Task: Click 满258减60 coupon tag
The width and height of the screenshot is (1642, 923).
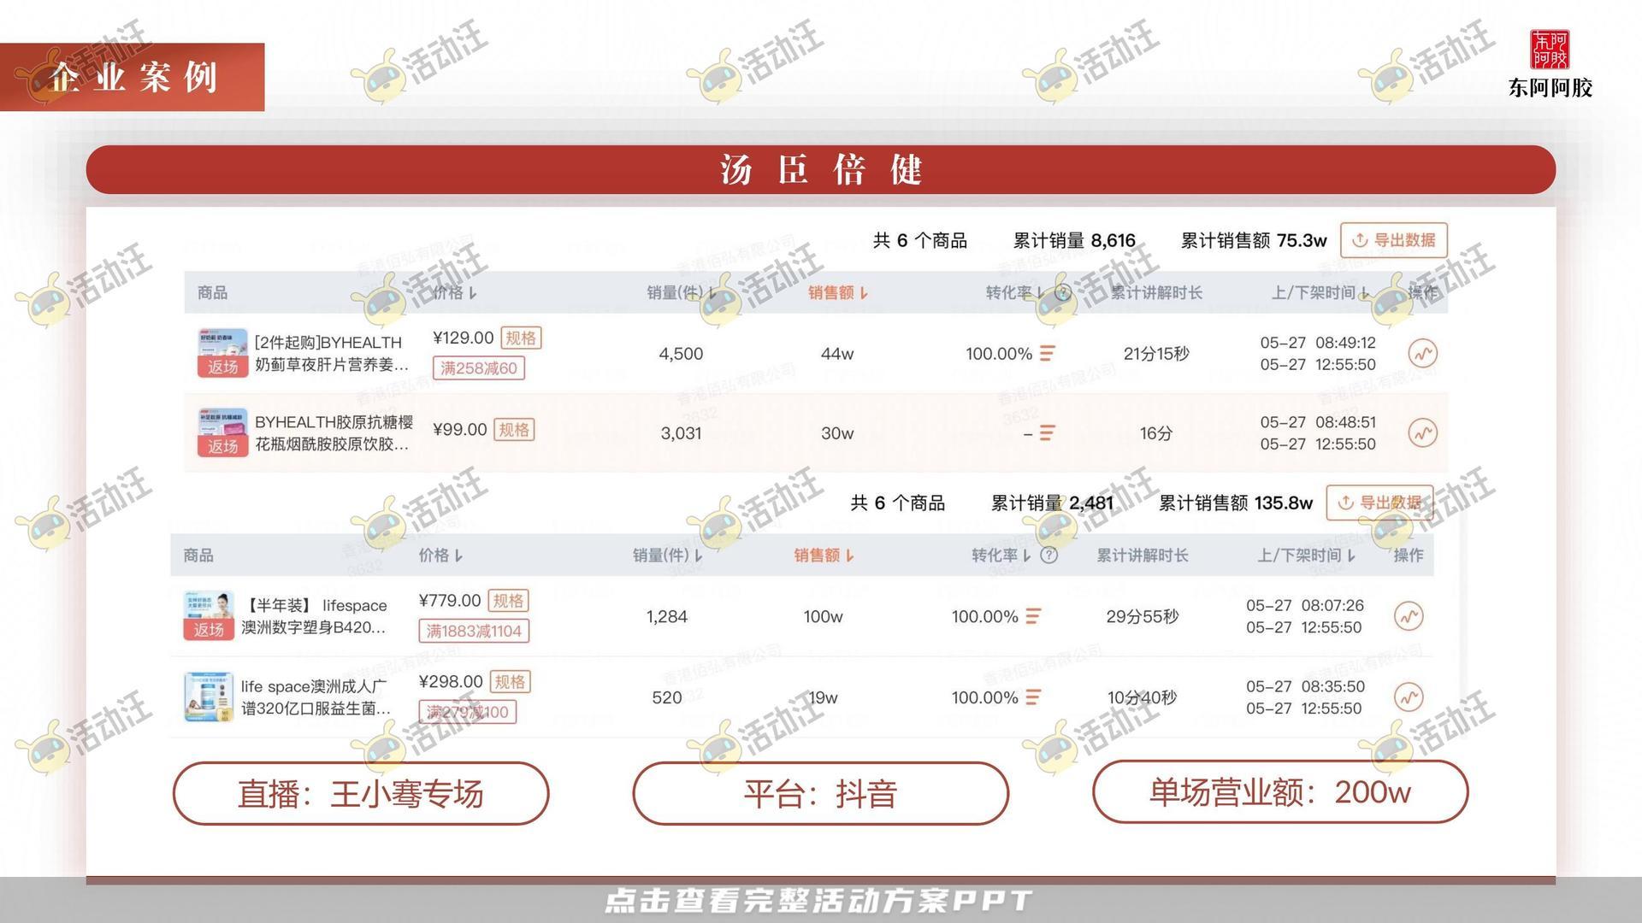Action: 479,368
